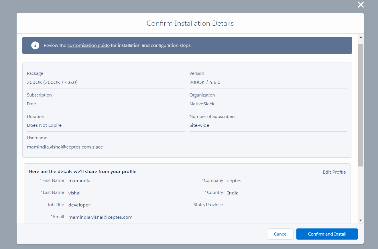Click the Edit Profile link

tap(334, 172)
